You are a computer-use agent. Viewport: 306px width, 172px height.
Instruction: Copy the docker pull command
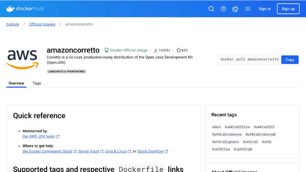tap(290, 60)
